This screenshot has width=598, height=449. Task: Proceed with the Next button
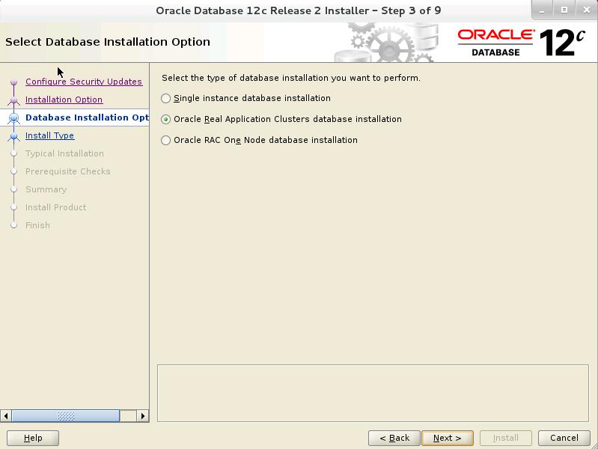[x=448, y=438]
